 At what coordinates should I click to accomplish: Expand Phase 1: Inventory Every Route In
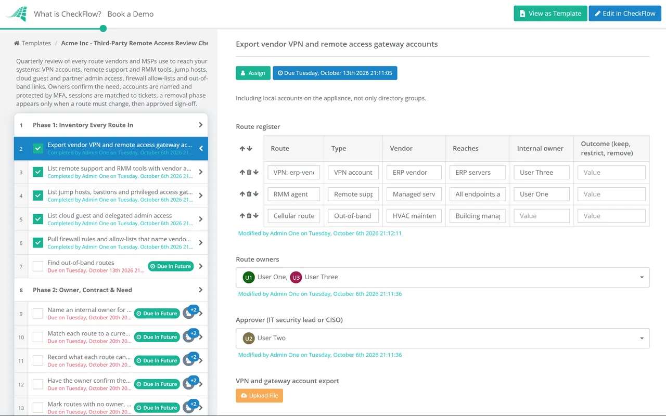pyautogui.click(x=201, y=125)
